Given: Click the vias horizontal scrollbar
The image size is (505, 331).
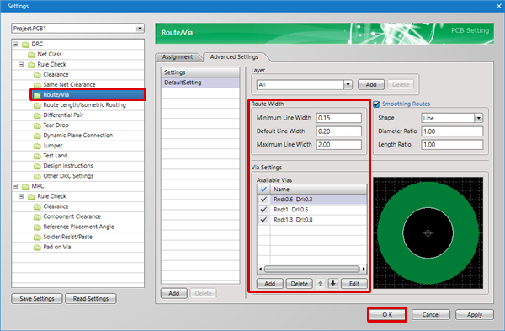Looking at the screenshot, I should coord(311,269).
